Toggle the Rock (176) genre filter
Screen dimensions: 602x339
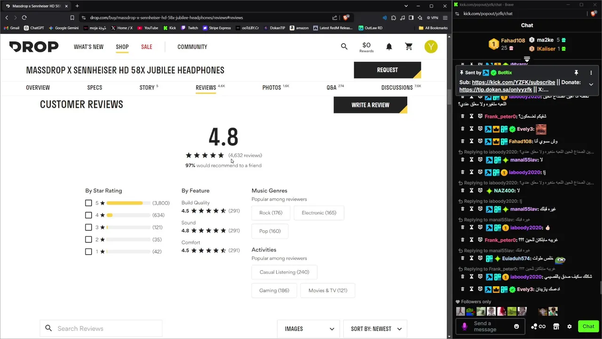tap(271, 213)
